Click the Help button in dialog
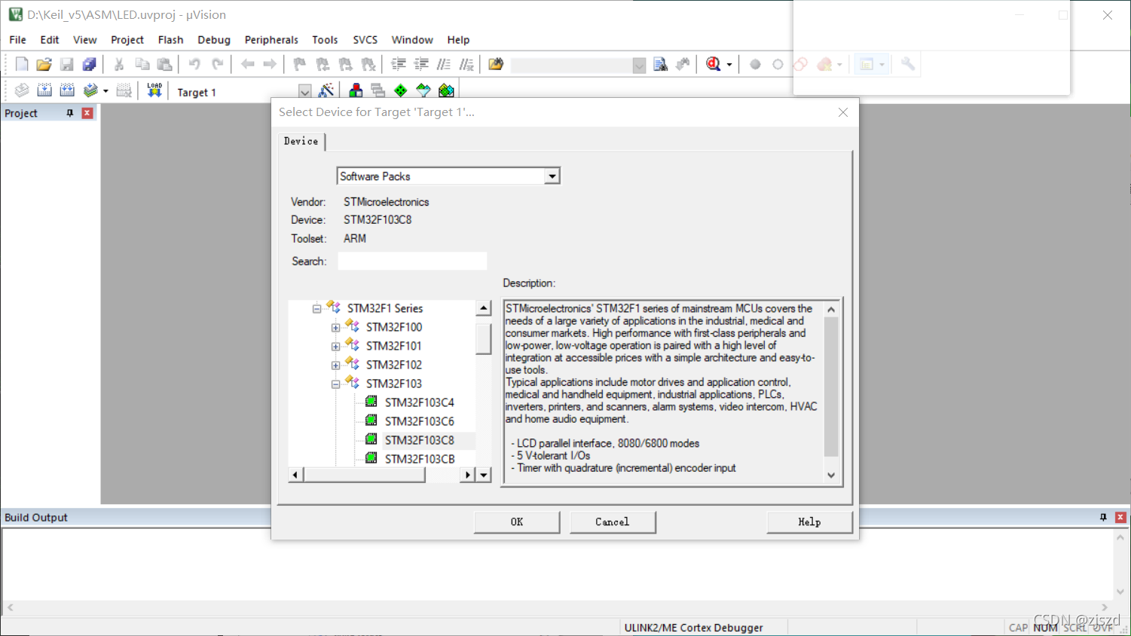 (809, 521)
